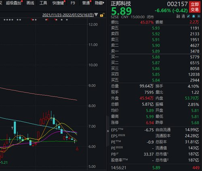
Task: Click the 流通股本 value 24.28亿
Action: [x=192, y=136]
